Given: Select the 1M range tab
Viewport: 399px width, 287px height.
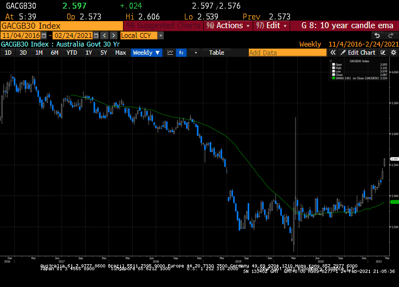Looking at the screenshot, I should point(39,53).
